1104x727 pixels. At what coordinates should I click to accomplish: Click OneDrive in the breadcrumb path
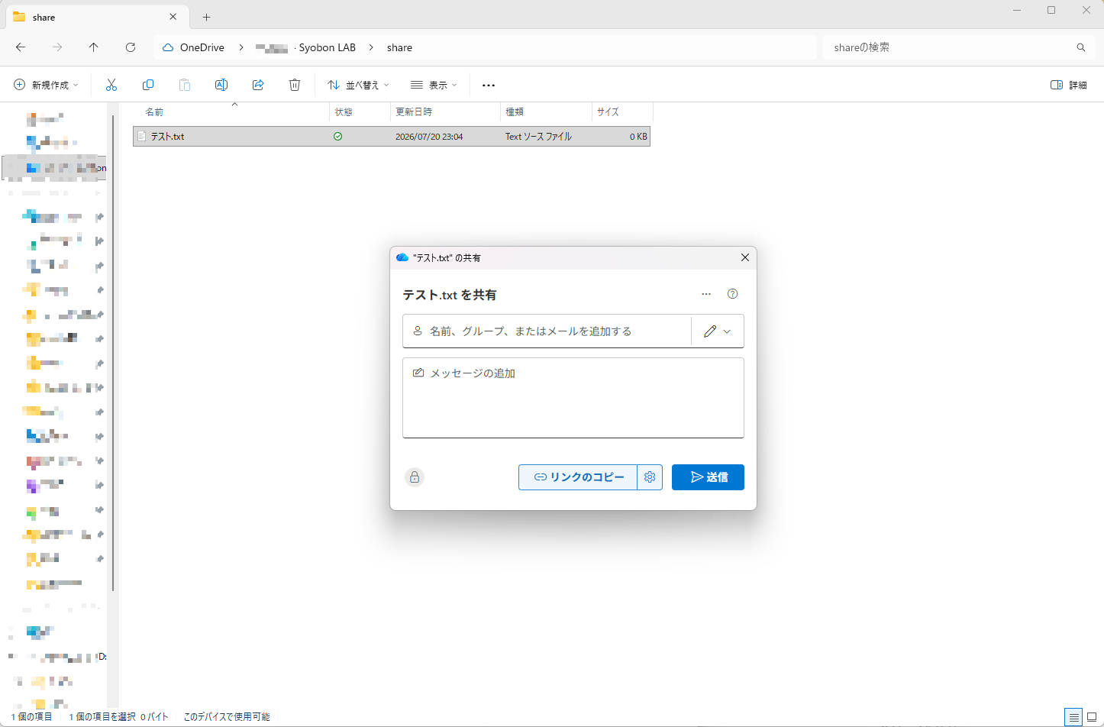(x=202, y=47)
